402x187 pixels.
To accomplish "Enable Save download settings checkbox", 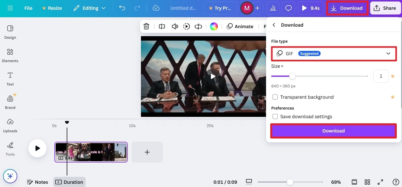I will [x=275, y=117].
